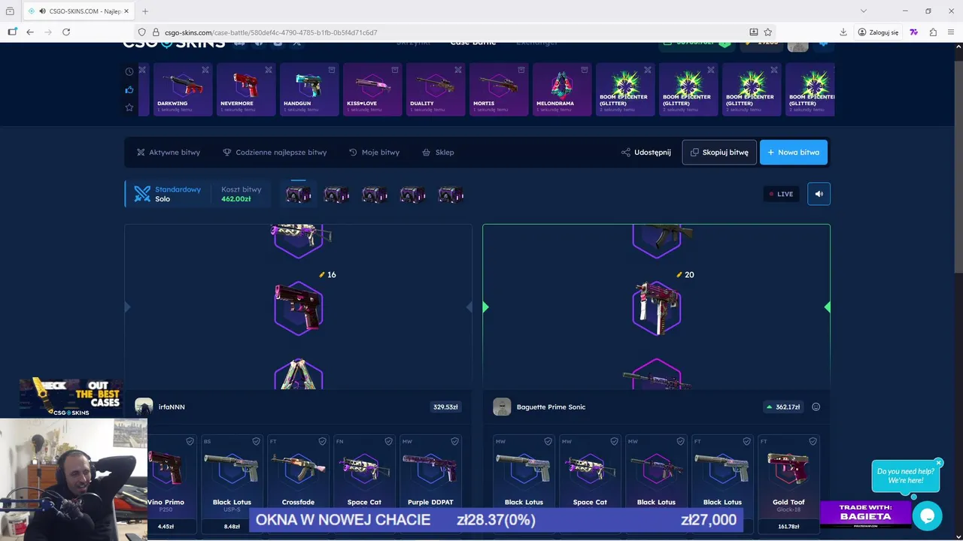The image size is (963, 541).
Task: Go back in browser history
Action: [30, 32]
